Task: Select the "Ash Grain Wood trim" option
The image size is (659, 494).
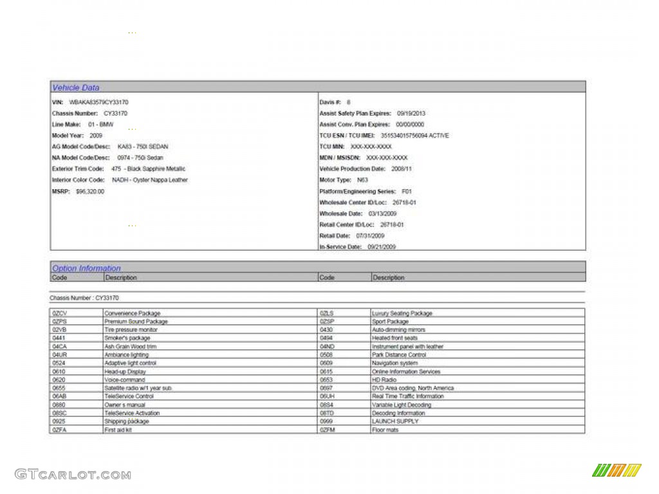Action: (130, 347)
